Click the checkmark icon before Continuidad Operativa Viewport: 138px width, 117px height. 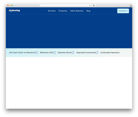point(97,53)
